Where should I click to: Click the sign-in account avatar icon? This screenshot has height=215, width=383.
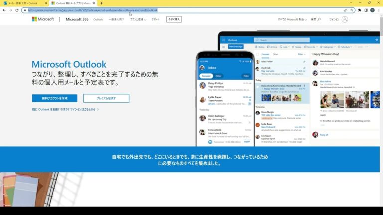click(345, 19)
